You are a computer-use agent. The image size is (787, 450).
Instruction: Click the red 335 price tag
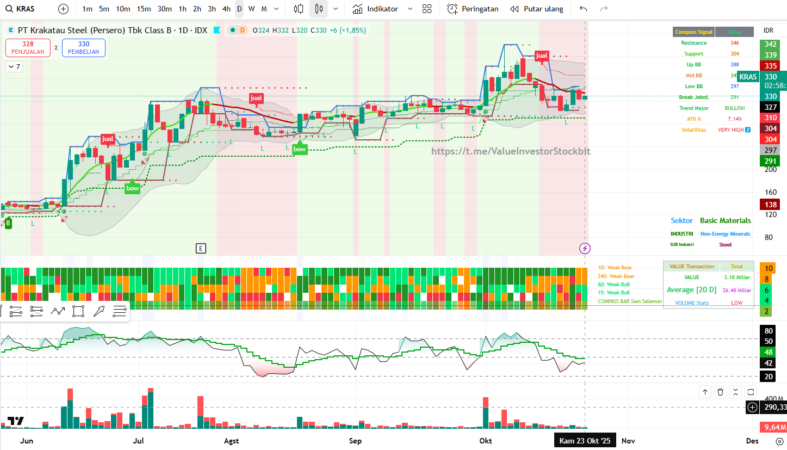770,66
